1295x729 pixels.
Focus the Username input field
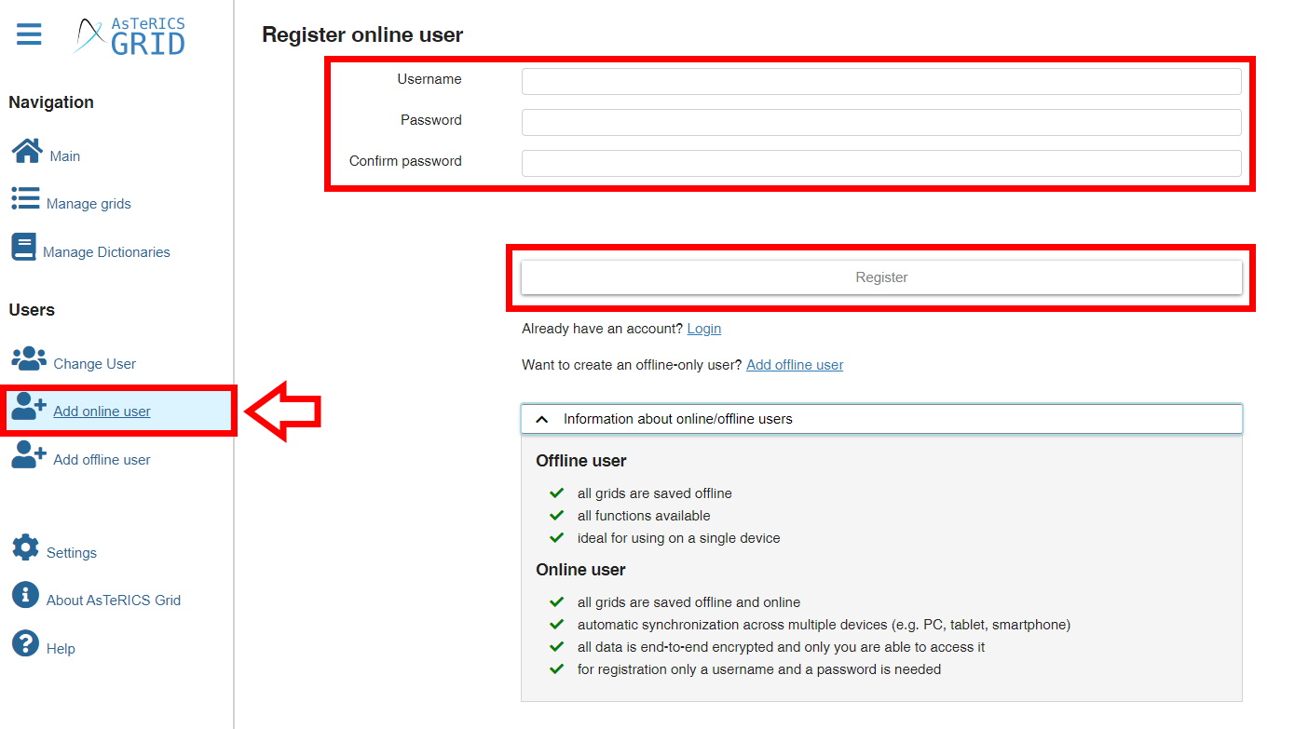click(880, 81)
